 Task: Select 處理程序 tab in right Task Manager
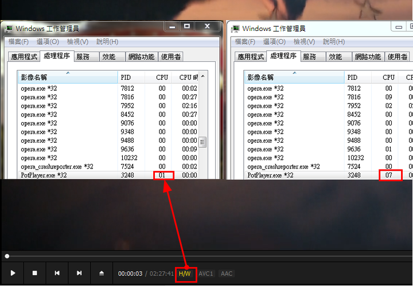click(283, 56)
